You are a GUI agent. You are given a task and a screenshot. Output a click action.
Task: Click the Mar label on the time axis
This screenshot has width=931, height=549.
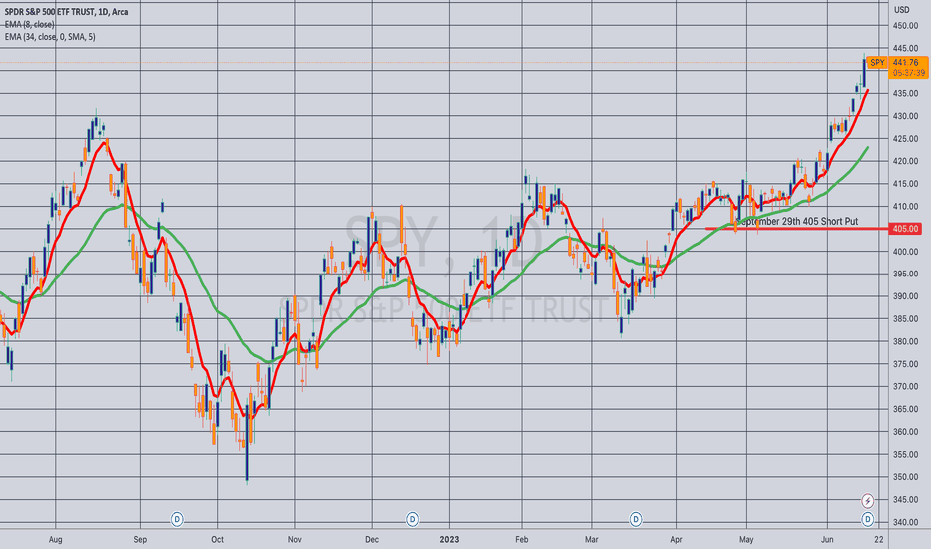coord(592,539)
